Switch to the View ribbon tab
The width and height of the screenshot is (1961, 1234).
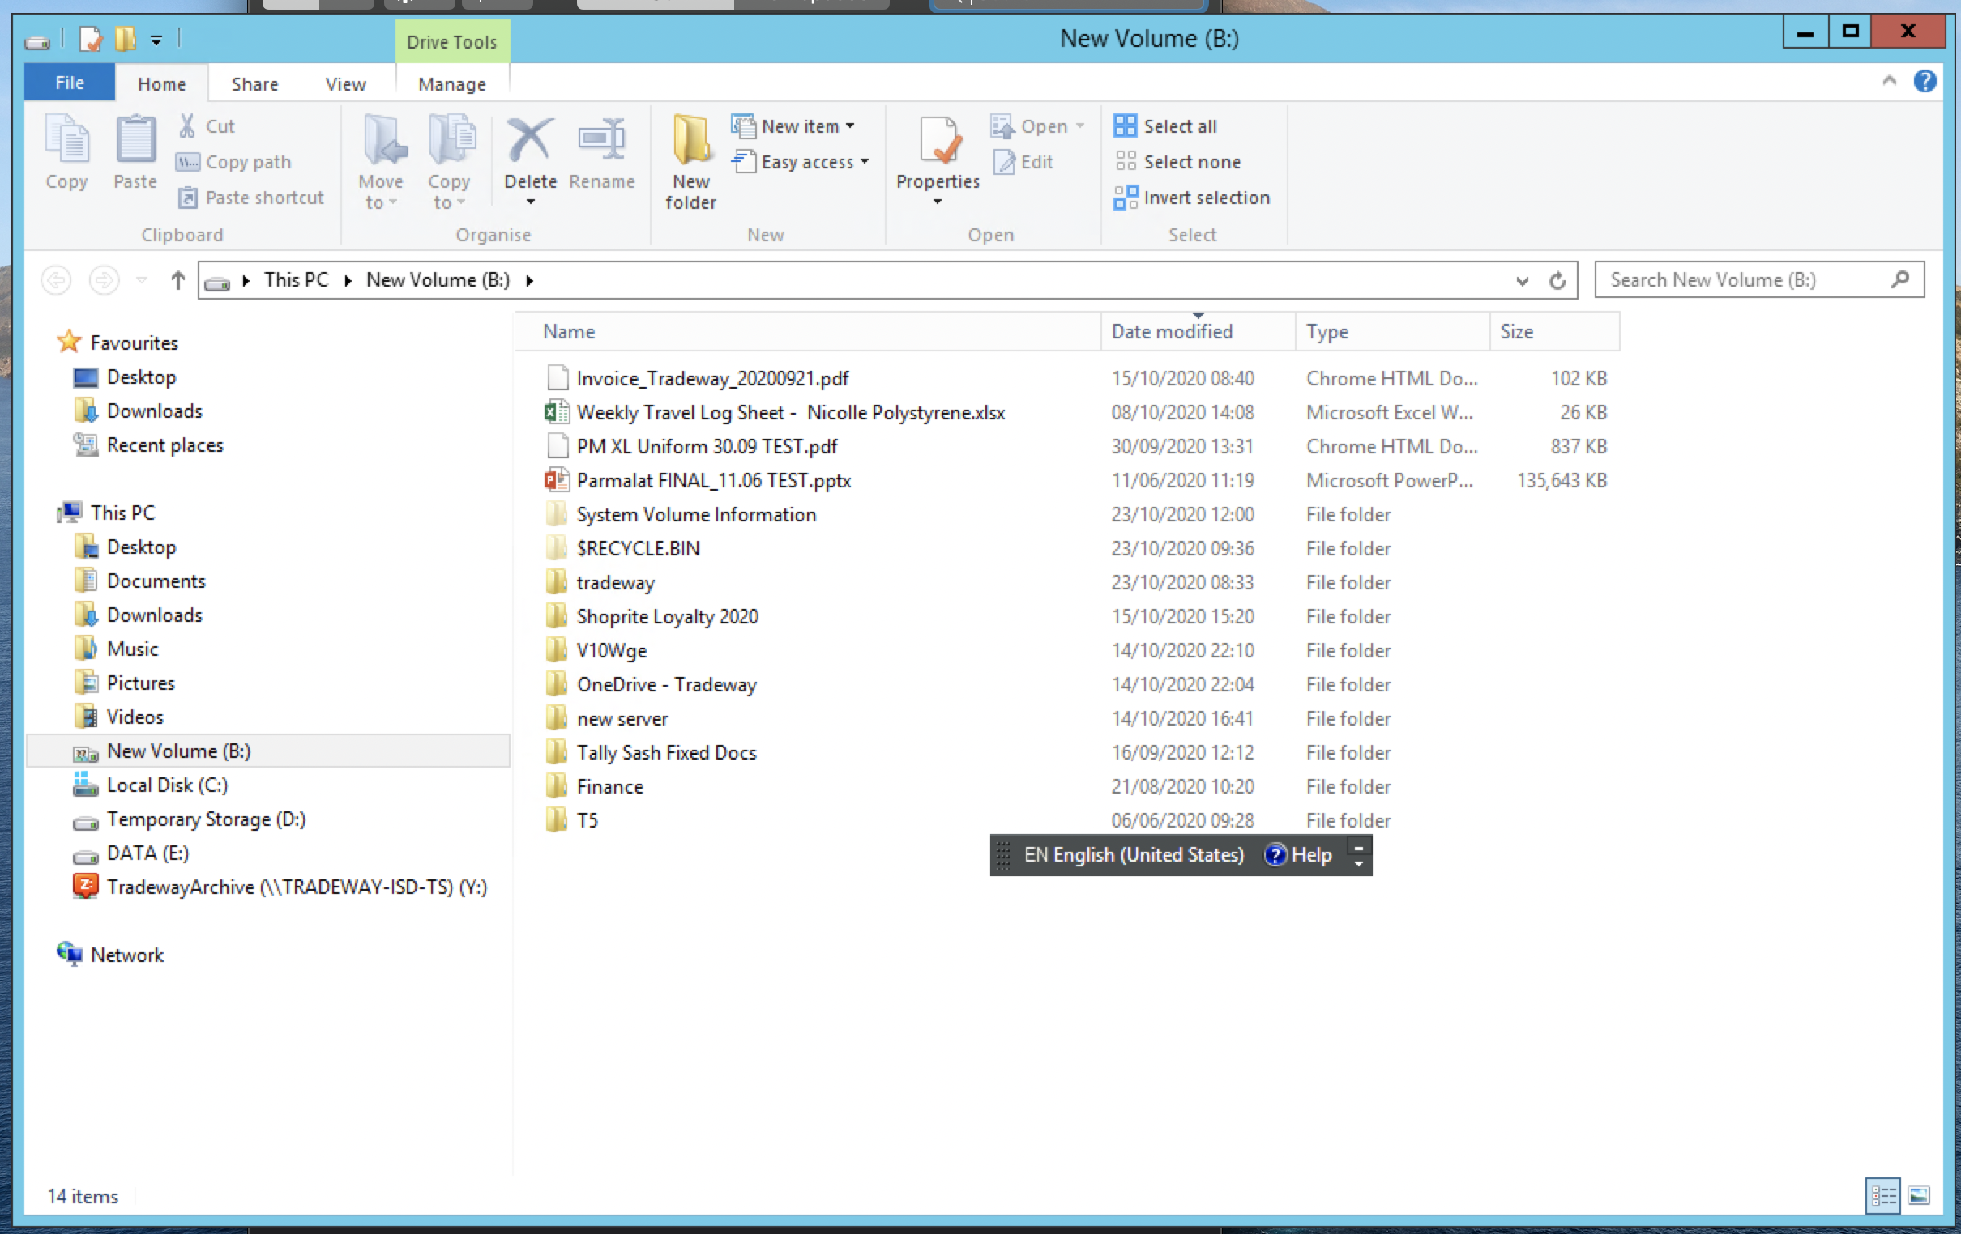345,84
